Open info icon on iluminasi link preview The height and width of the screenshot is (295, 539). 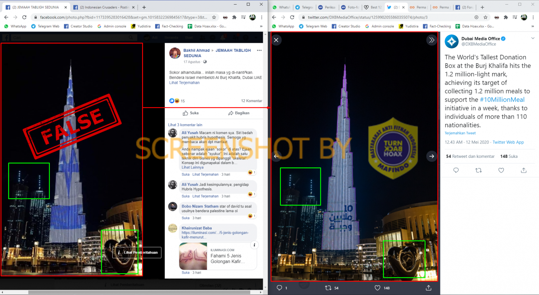pos(254,245)
